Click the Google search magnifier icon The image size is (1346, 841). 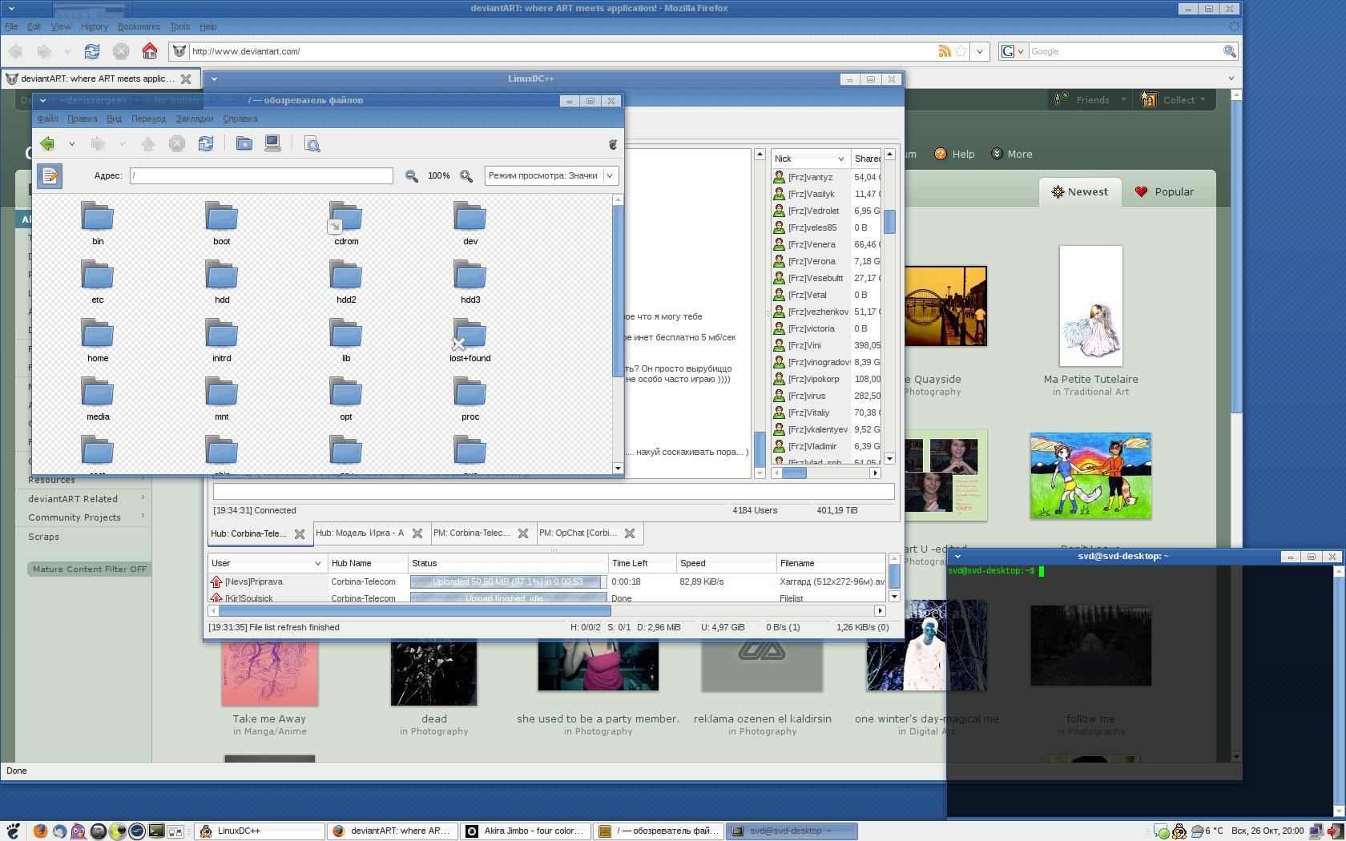click(1230, 51)
